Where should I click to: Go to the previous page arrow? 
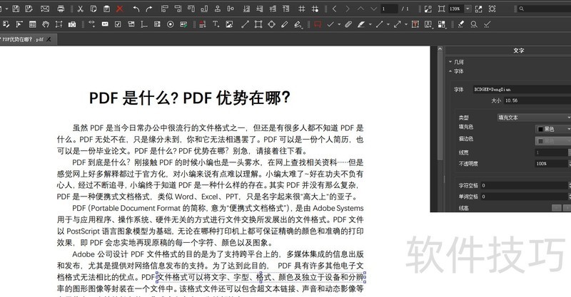pyautogui.click(x=335, y=9)
